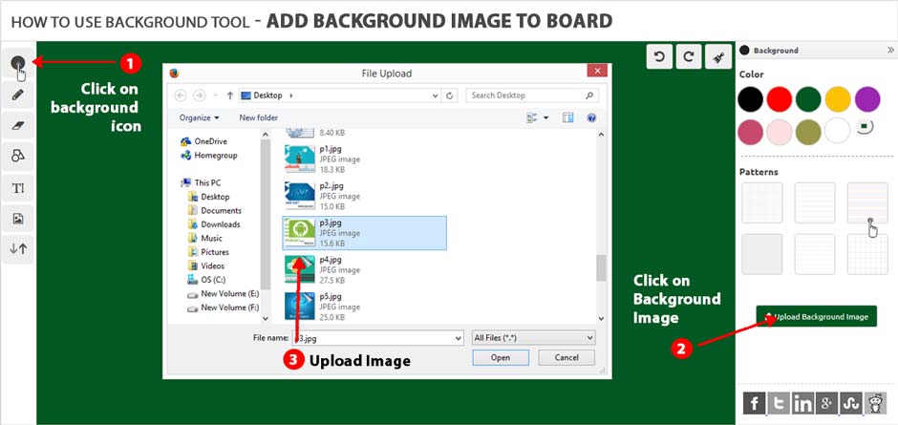Open the file dialog help icon
Image resolution: width=898 pixels, height=425 pixels.
[x=591, y=117]
